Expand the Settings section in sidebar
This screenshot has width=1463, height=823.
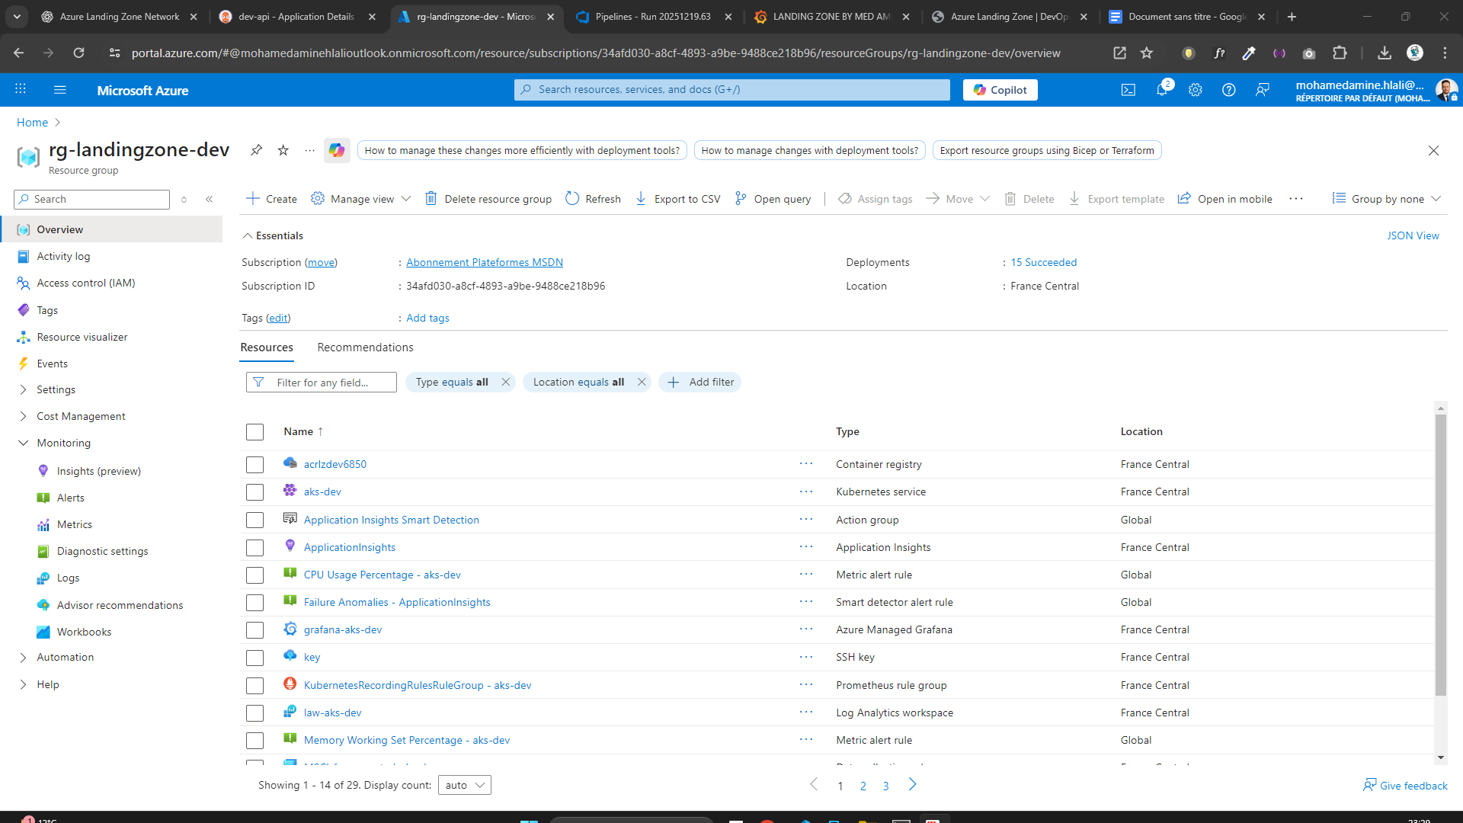click(x=55, y=389)
